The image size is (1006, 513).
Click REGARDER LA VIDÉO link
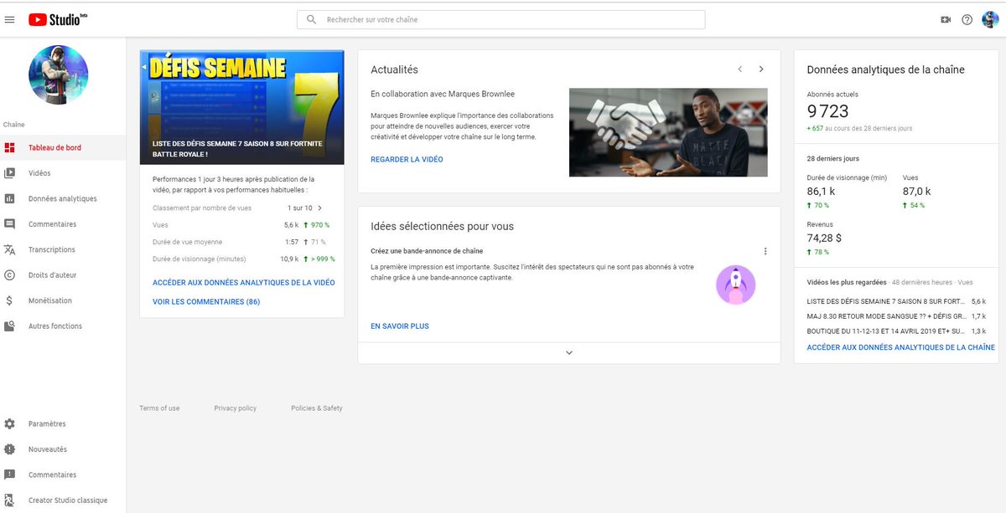point(407,159)
